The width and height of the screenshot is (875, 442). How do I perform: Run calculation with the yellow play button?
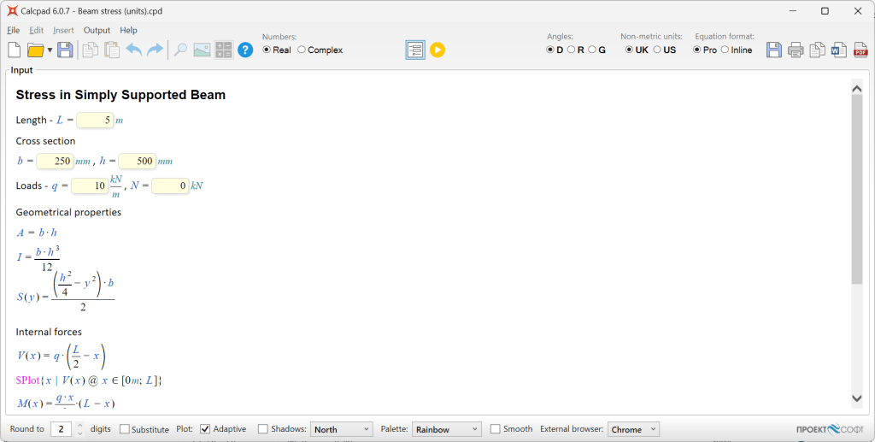(437, 50)
